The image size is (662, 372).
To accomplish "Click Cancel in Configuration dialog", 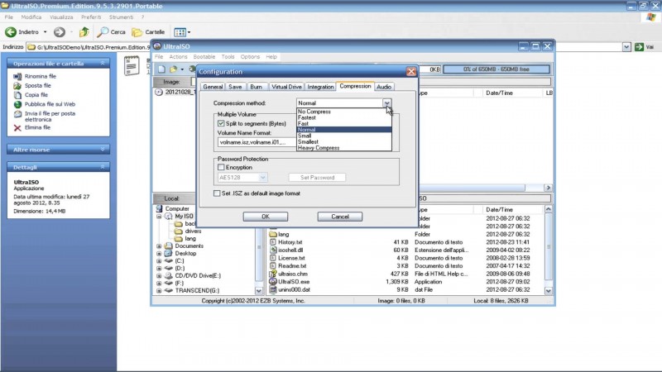I will point(340,217).
